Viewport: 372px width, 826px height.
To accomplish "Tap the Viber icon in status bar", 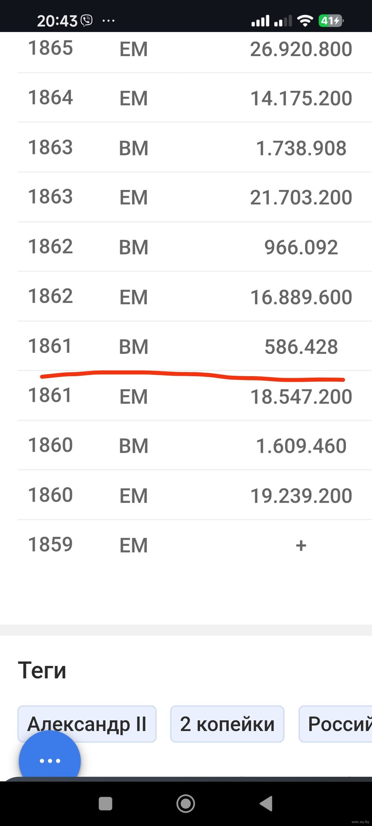I will click(87, 20).
